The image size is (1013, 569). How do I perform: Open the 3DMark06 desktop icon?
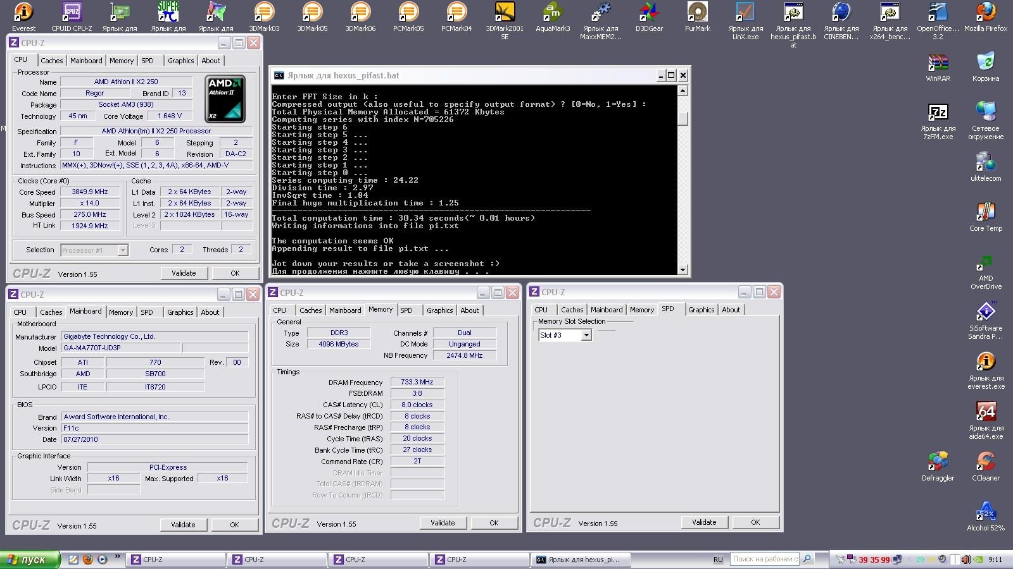point(360,16)
